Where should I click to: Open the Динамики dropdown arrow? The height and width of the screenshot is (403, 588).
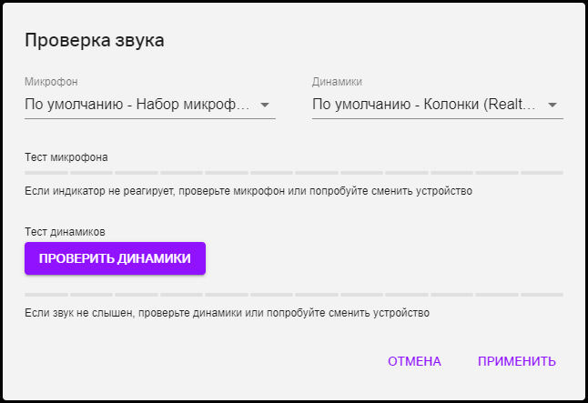tap(553, 105)
